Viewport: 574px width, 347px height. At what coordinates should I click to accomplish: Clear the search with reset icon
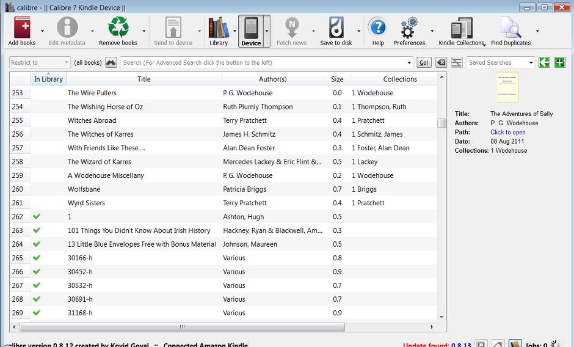pos(441,62)
